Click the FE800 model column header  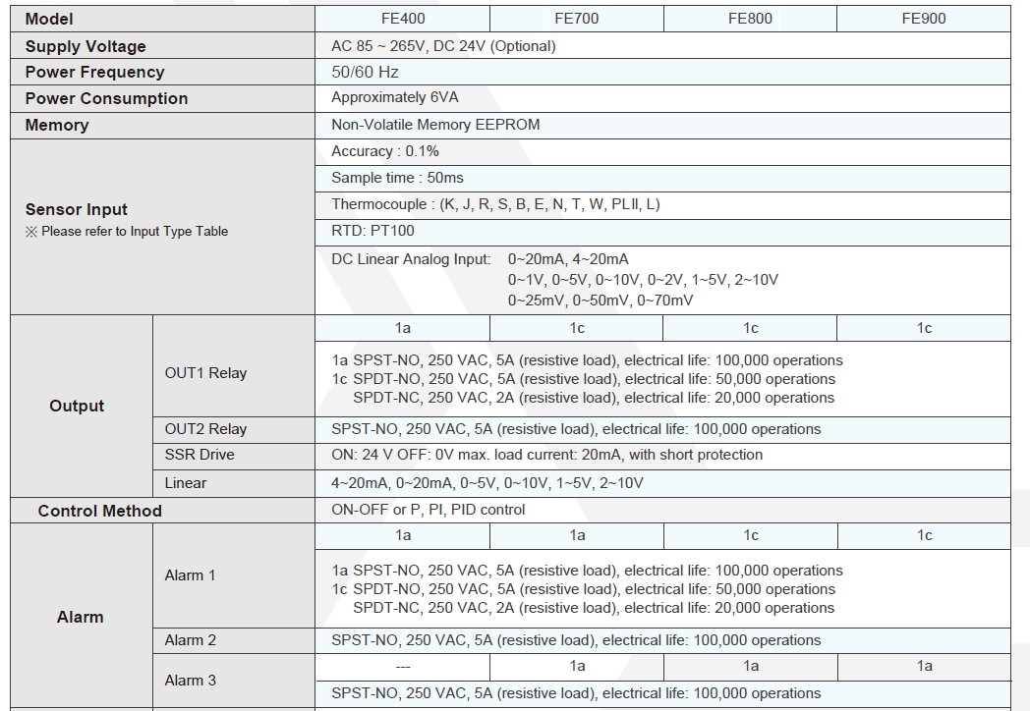pos(750,19)
